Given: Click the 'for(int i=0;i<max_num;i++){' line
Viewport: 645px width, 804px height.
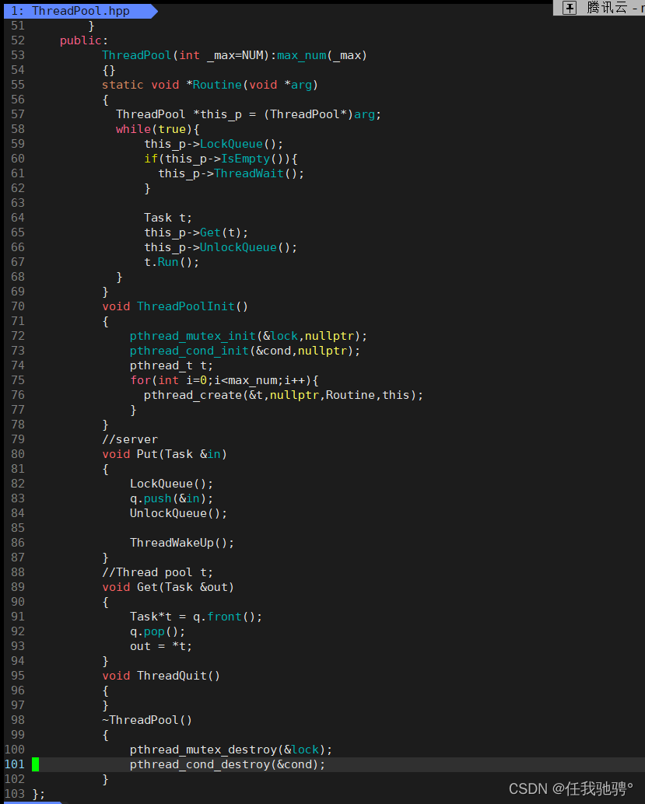Looking at the screenshot, I should pyautogui.click(x=224, y=380).
